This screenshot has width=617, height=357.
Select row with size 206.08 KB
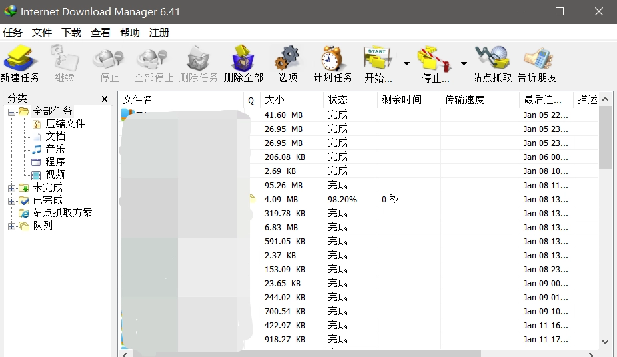tap(358, 157)
